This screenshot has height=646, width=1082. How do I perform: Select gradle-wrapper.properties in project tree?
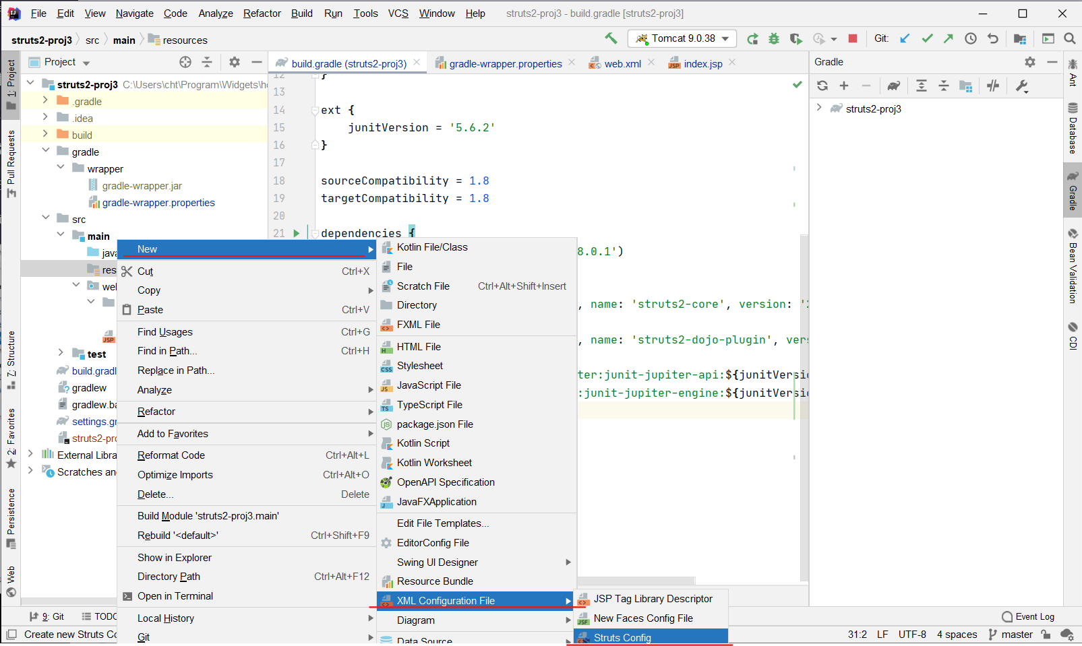click(x=158, y=202)
